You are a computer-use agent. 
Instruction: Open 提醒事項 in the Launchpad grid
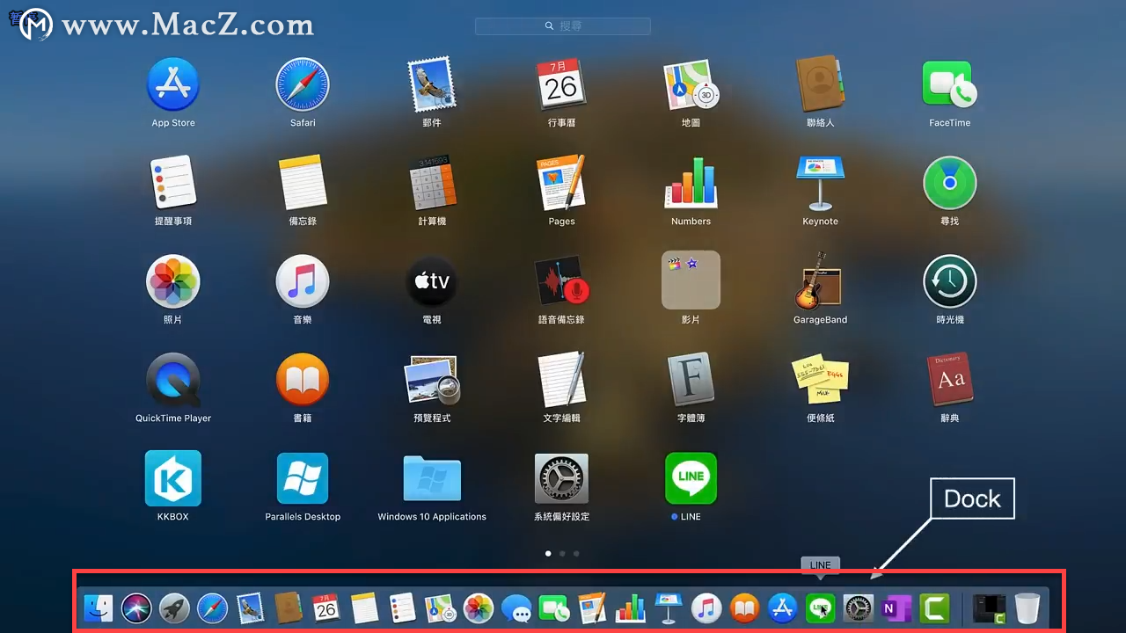click(173, 183)
